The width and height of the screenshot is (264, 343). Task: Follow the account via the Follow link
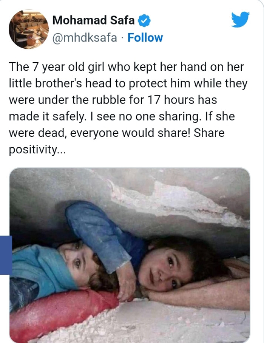(x=145, y=38)
